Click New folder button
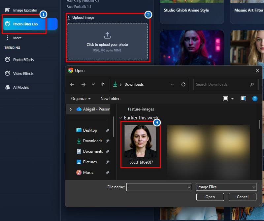This screenshot has height=221, width=264. (x=110, y=99)
